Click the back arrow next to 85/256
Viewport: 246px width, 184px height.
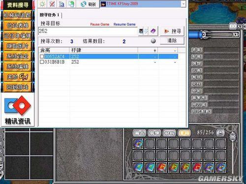tap(220, 133)
